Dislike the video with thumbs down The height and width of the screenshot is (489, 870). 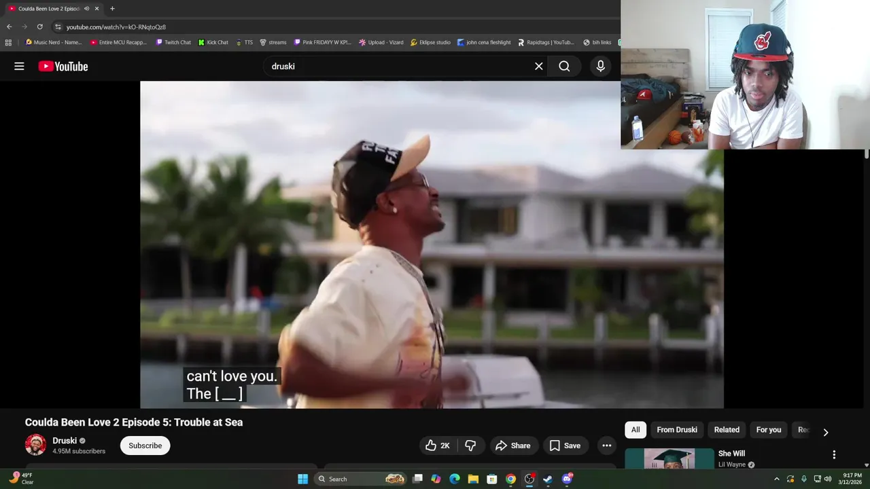(470, 446)
